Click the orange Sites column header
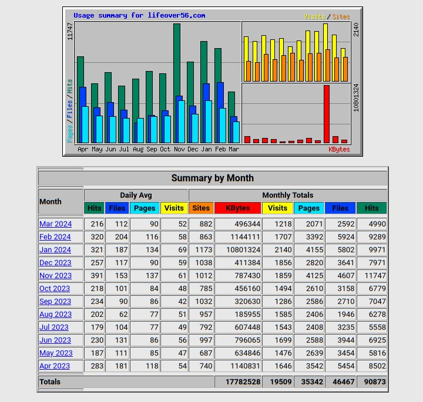This screenshot has height=402, width=423. coord(201,208)
